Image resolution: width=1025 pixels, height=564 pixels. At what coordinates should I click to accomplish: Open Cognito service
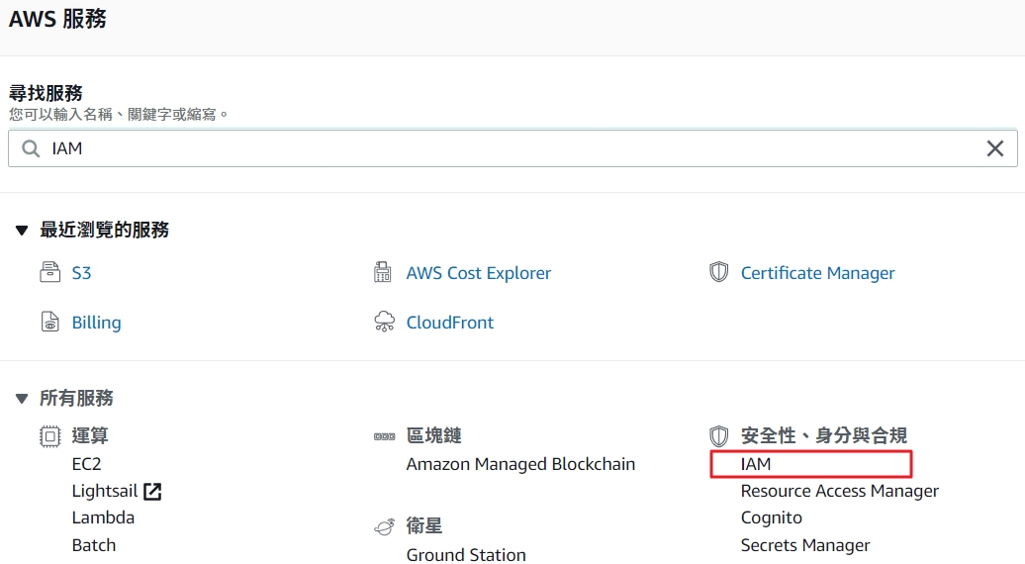[x=772, y=517]
